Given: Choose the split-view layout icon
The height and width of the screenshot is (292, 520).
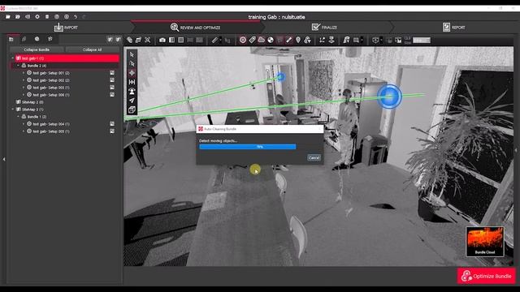Looking at the screenshot, I should tap(171, 40).
